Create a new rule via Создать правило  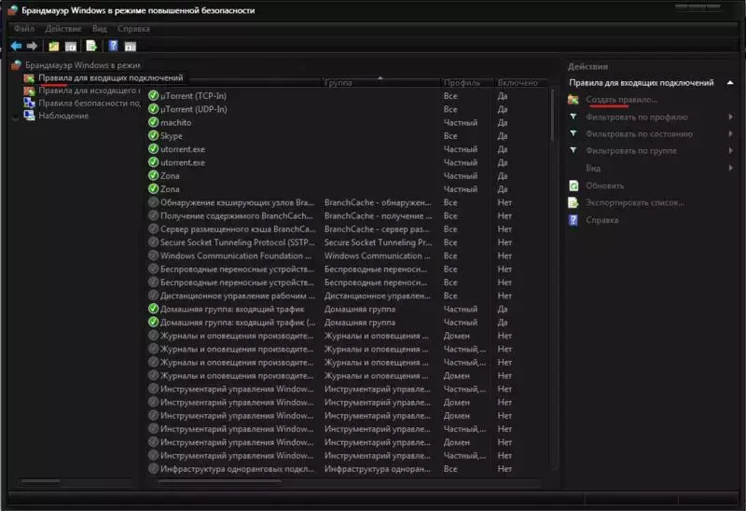tap(621, 100)
